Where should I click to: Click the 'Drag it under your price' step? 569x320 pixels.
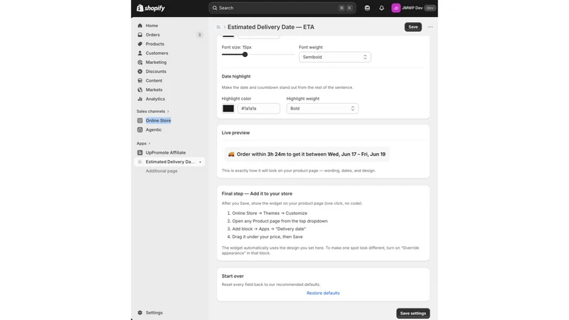click(267, 237)
